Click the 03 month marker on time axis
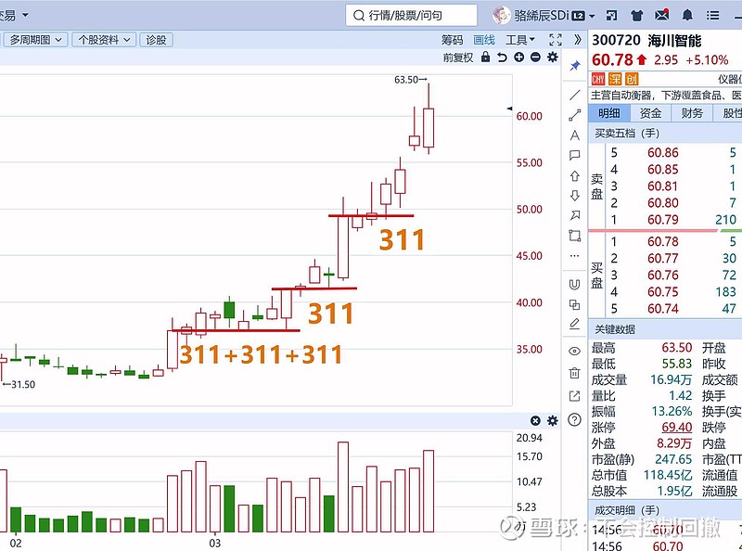 (214, 543)
